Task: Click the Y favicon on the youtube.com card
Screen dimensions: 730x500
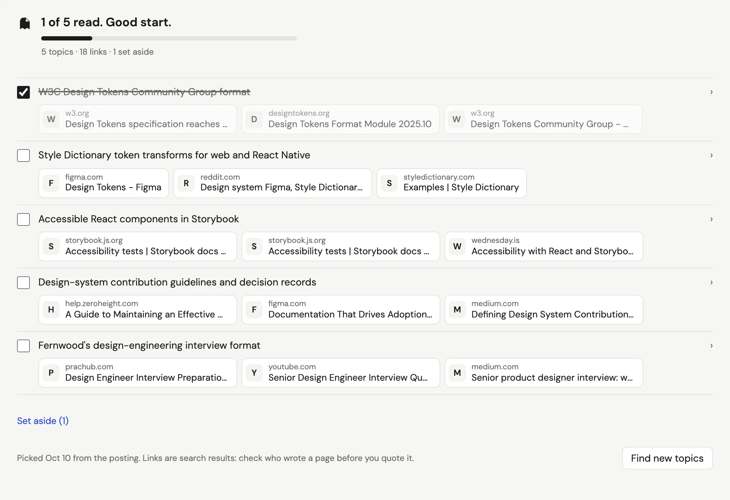Action: (254, 373)
